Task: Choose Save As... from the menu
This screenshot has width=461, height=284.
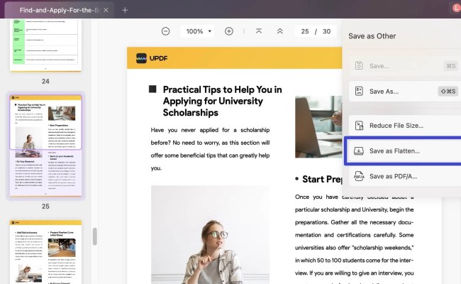Action: (x=405, y=92)
